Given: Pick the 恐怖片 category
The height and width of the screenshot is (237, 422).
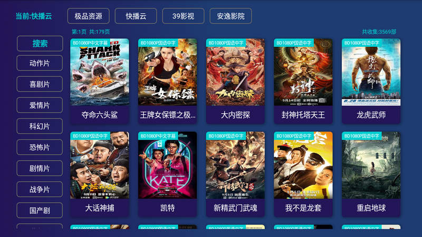Looking at the screenshot, I should pyautogui.click(x=40, y=147).
